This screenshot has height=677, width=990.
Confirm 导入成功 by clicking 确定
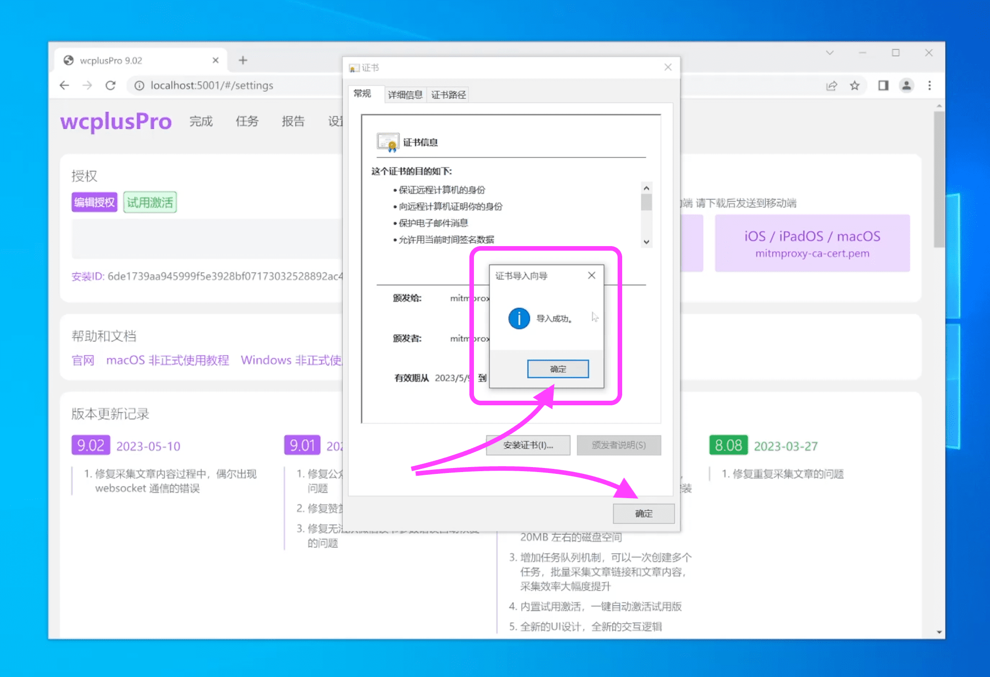click(558, 369)
